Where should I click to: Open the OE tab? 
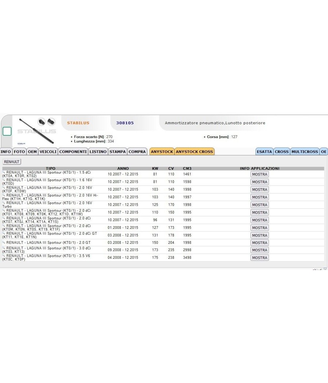[324, 152]
